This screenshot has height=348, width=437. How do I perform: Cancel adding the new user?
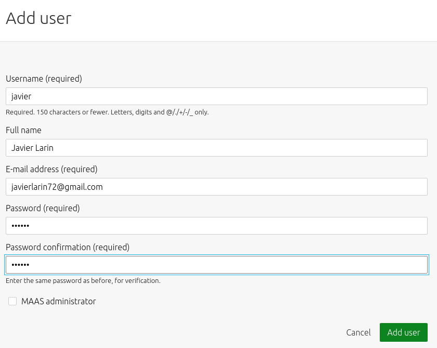tap(358, 332)
